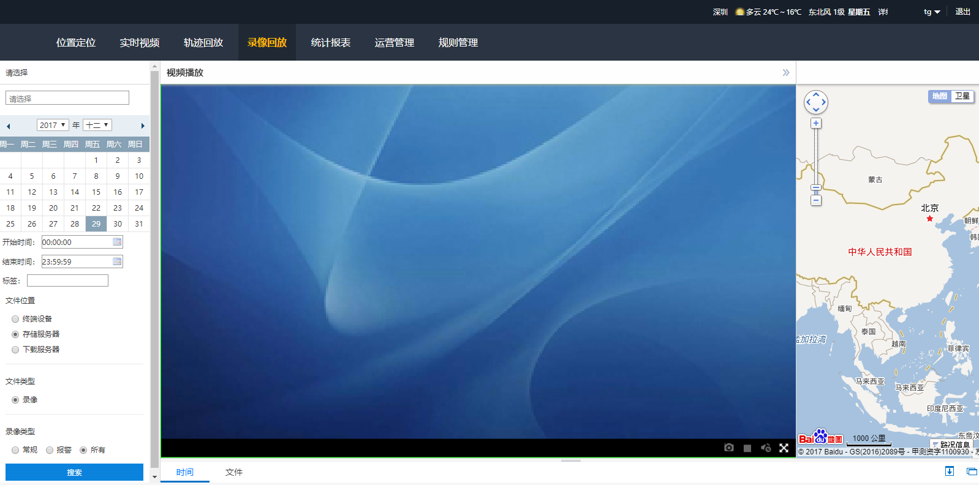
Task: Click 详 weather details link
Action: pyautogui.click(x=883, y=12)
